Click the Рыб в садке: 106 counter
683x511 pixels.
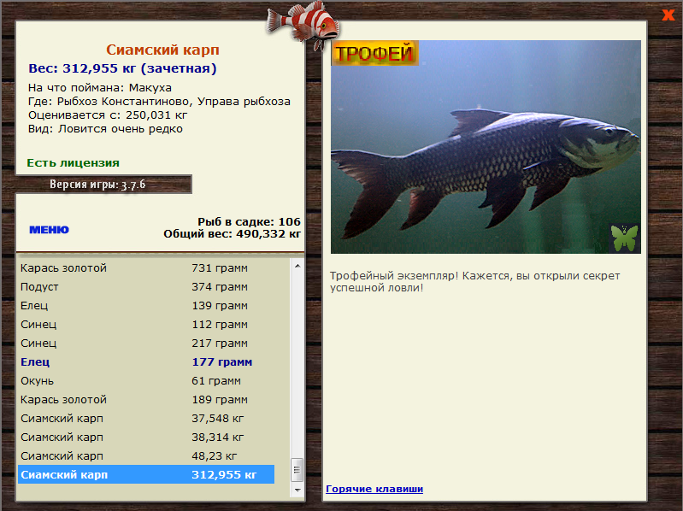point(249,221)
